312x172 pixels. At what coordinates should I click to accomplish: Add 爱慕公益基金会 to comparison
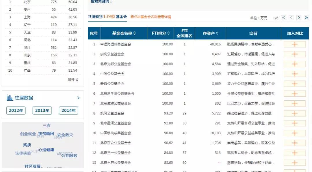point(295,84)
